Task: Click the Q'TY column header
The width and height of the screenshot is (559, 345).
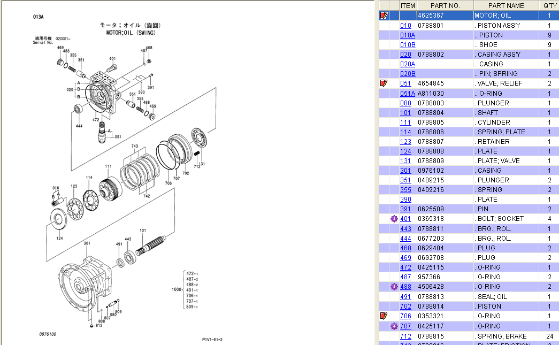Action: tap(549, 5)
